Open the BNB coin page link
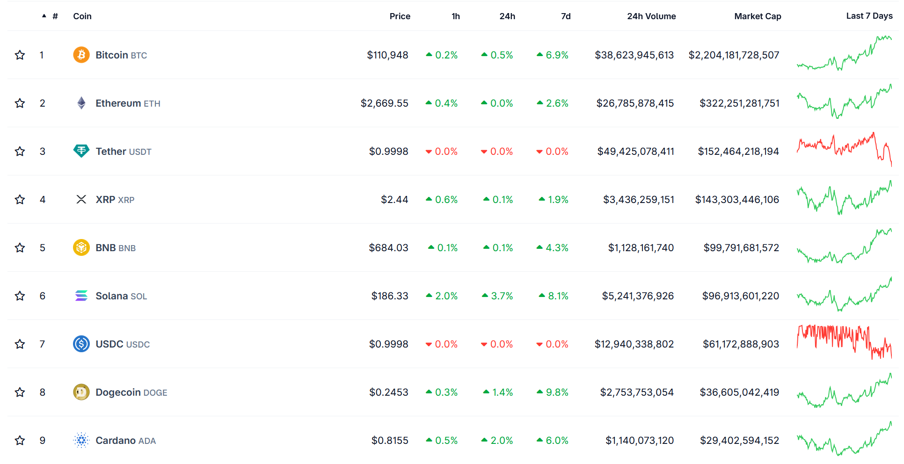 [x=116, y=248]
